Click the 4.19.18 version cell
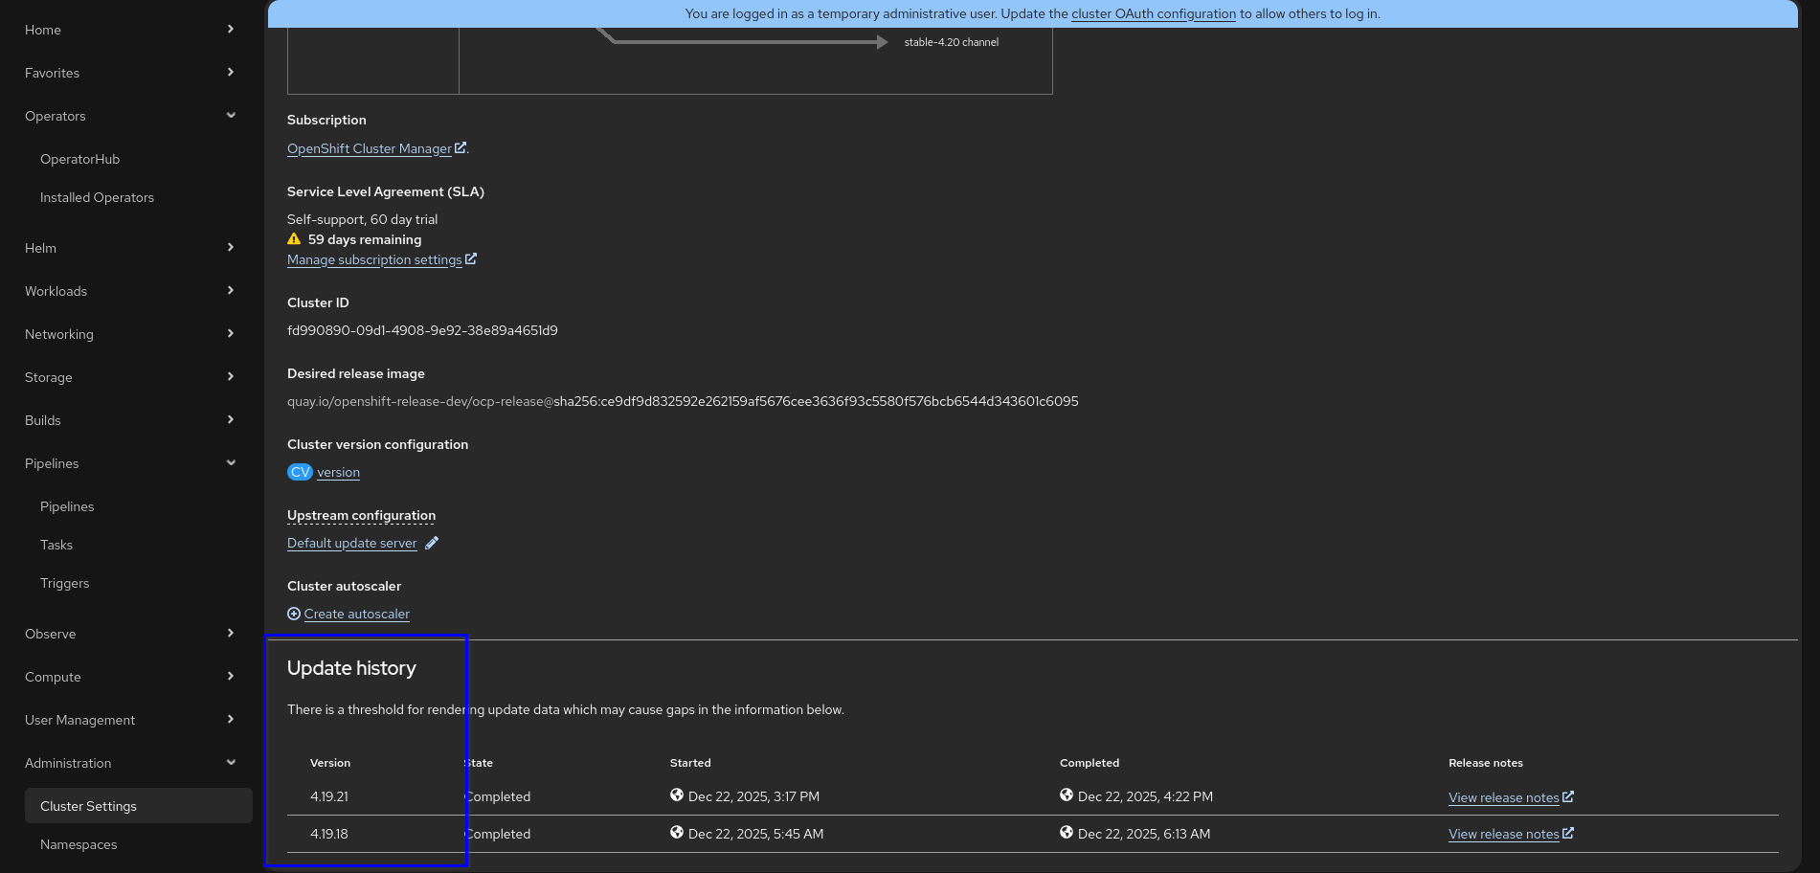This screenshot has height=873, width=1820. (x=329, y=834)
